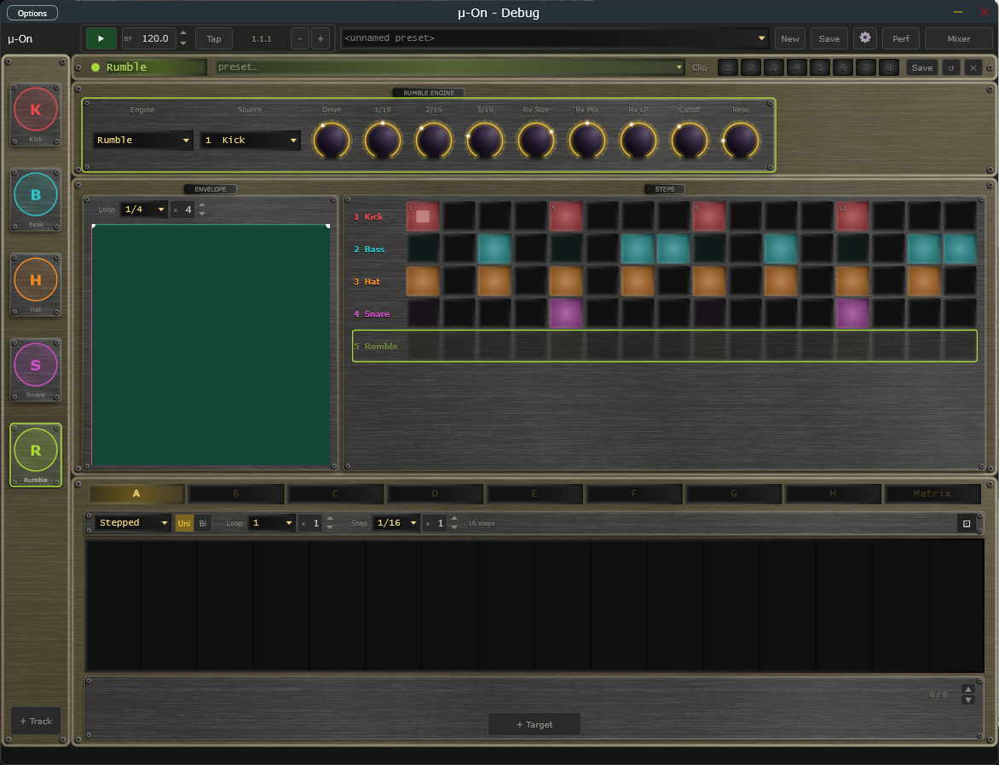This screenshot has height=765, width=999.
Task: Click the Tap tempo button
Action: [214, 38]
